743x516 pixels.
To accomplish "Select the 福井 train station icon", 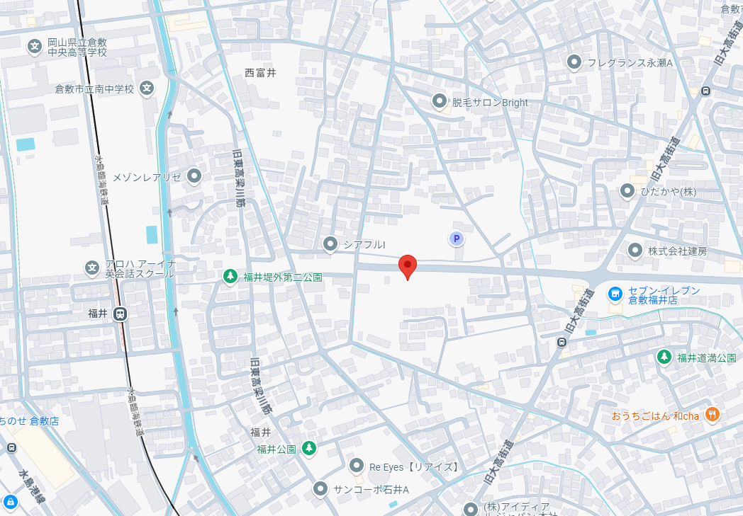I will point(121,314).
